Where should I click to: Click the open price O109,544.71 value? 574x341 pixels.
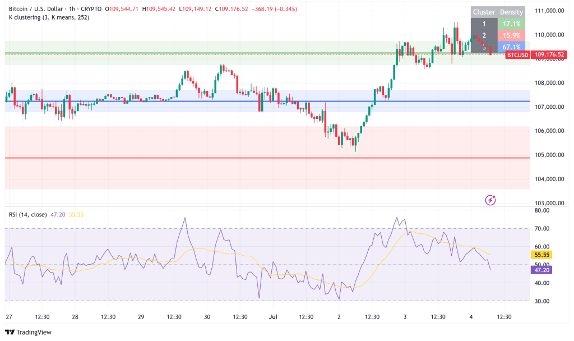(122, 9)
